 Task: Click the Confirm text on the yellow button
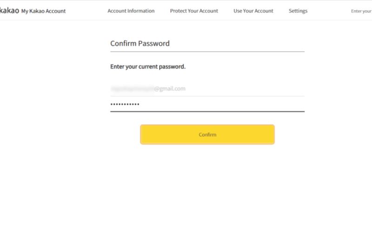tap(207, 135)
